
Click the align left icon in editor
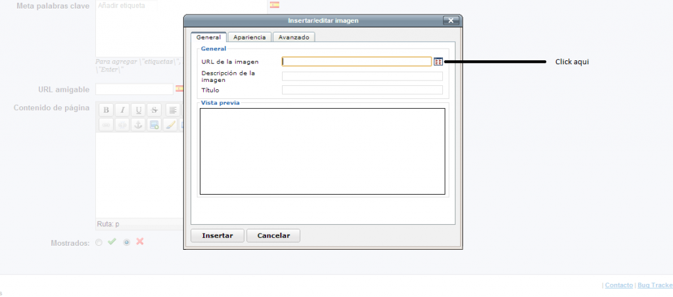pos(173,109)
